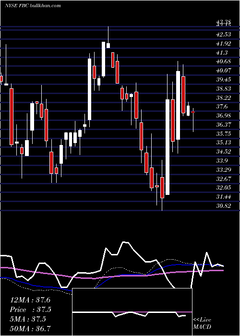Click the 35.75 price axis label
Viewport: 240px width, 336px height.
[224, 134]
